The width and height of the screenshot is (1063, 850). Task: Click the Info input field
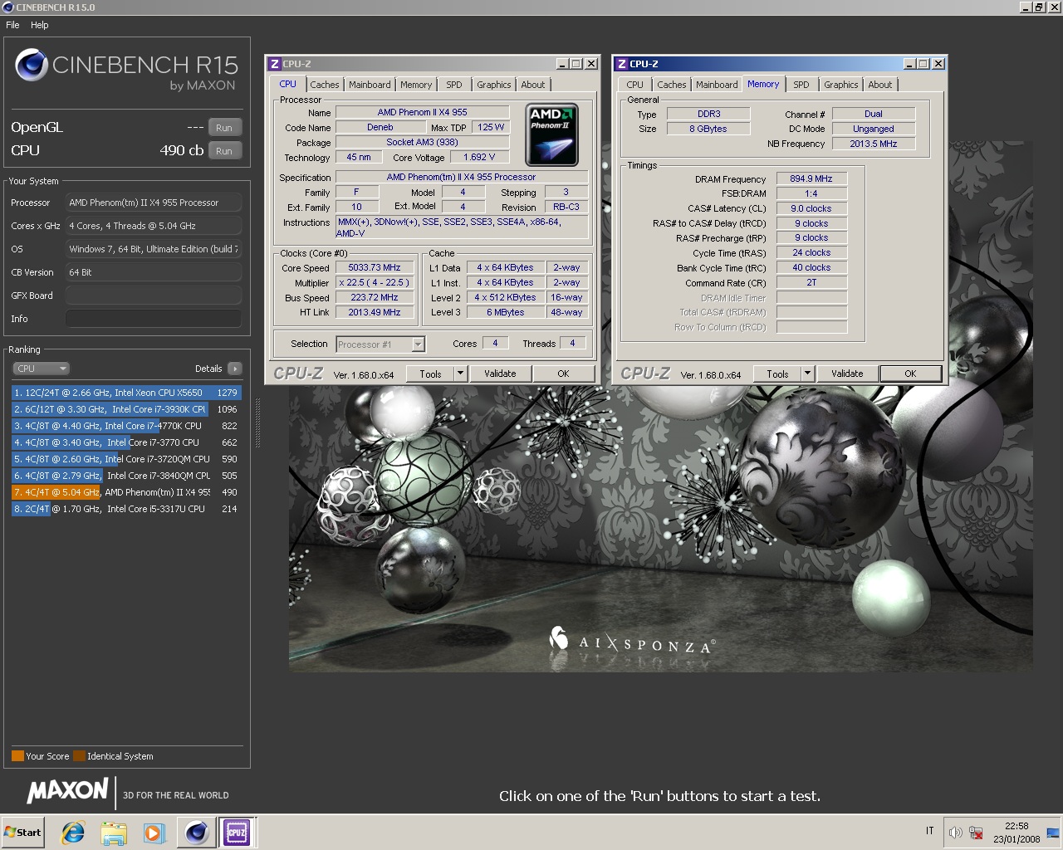[x=154, y=319]
